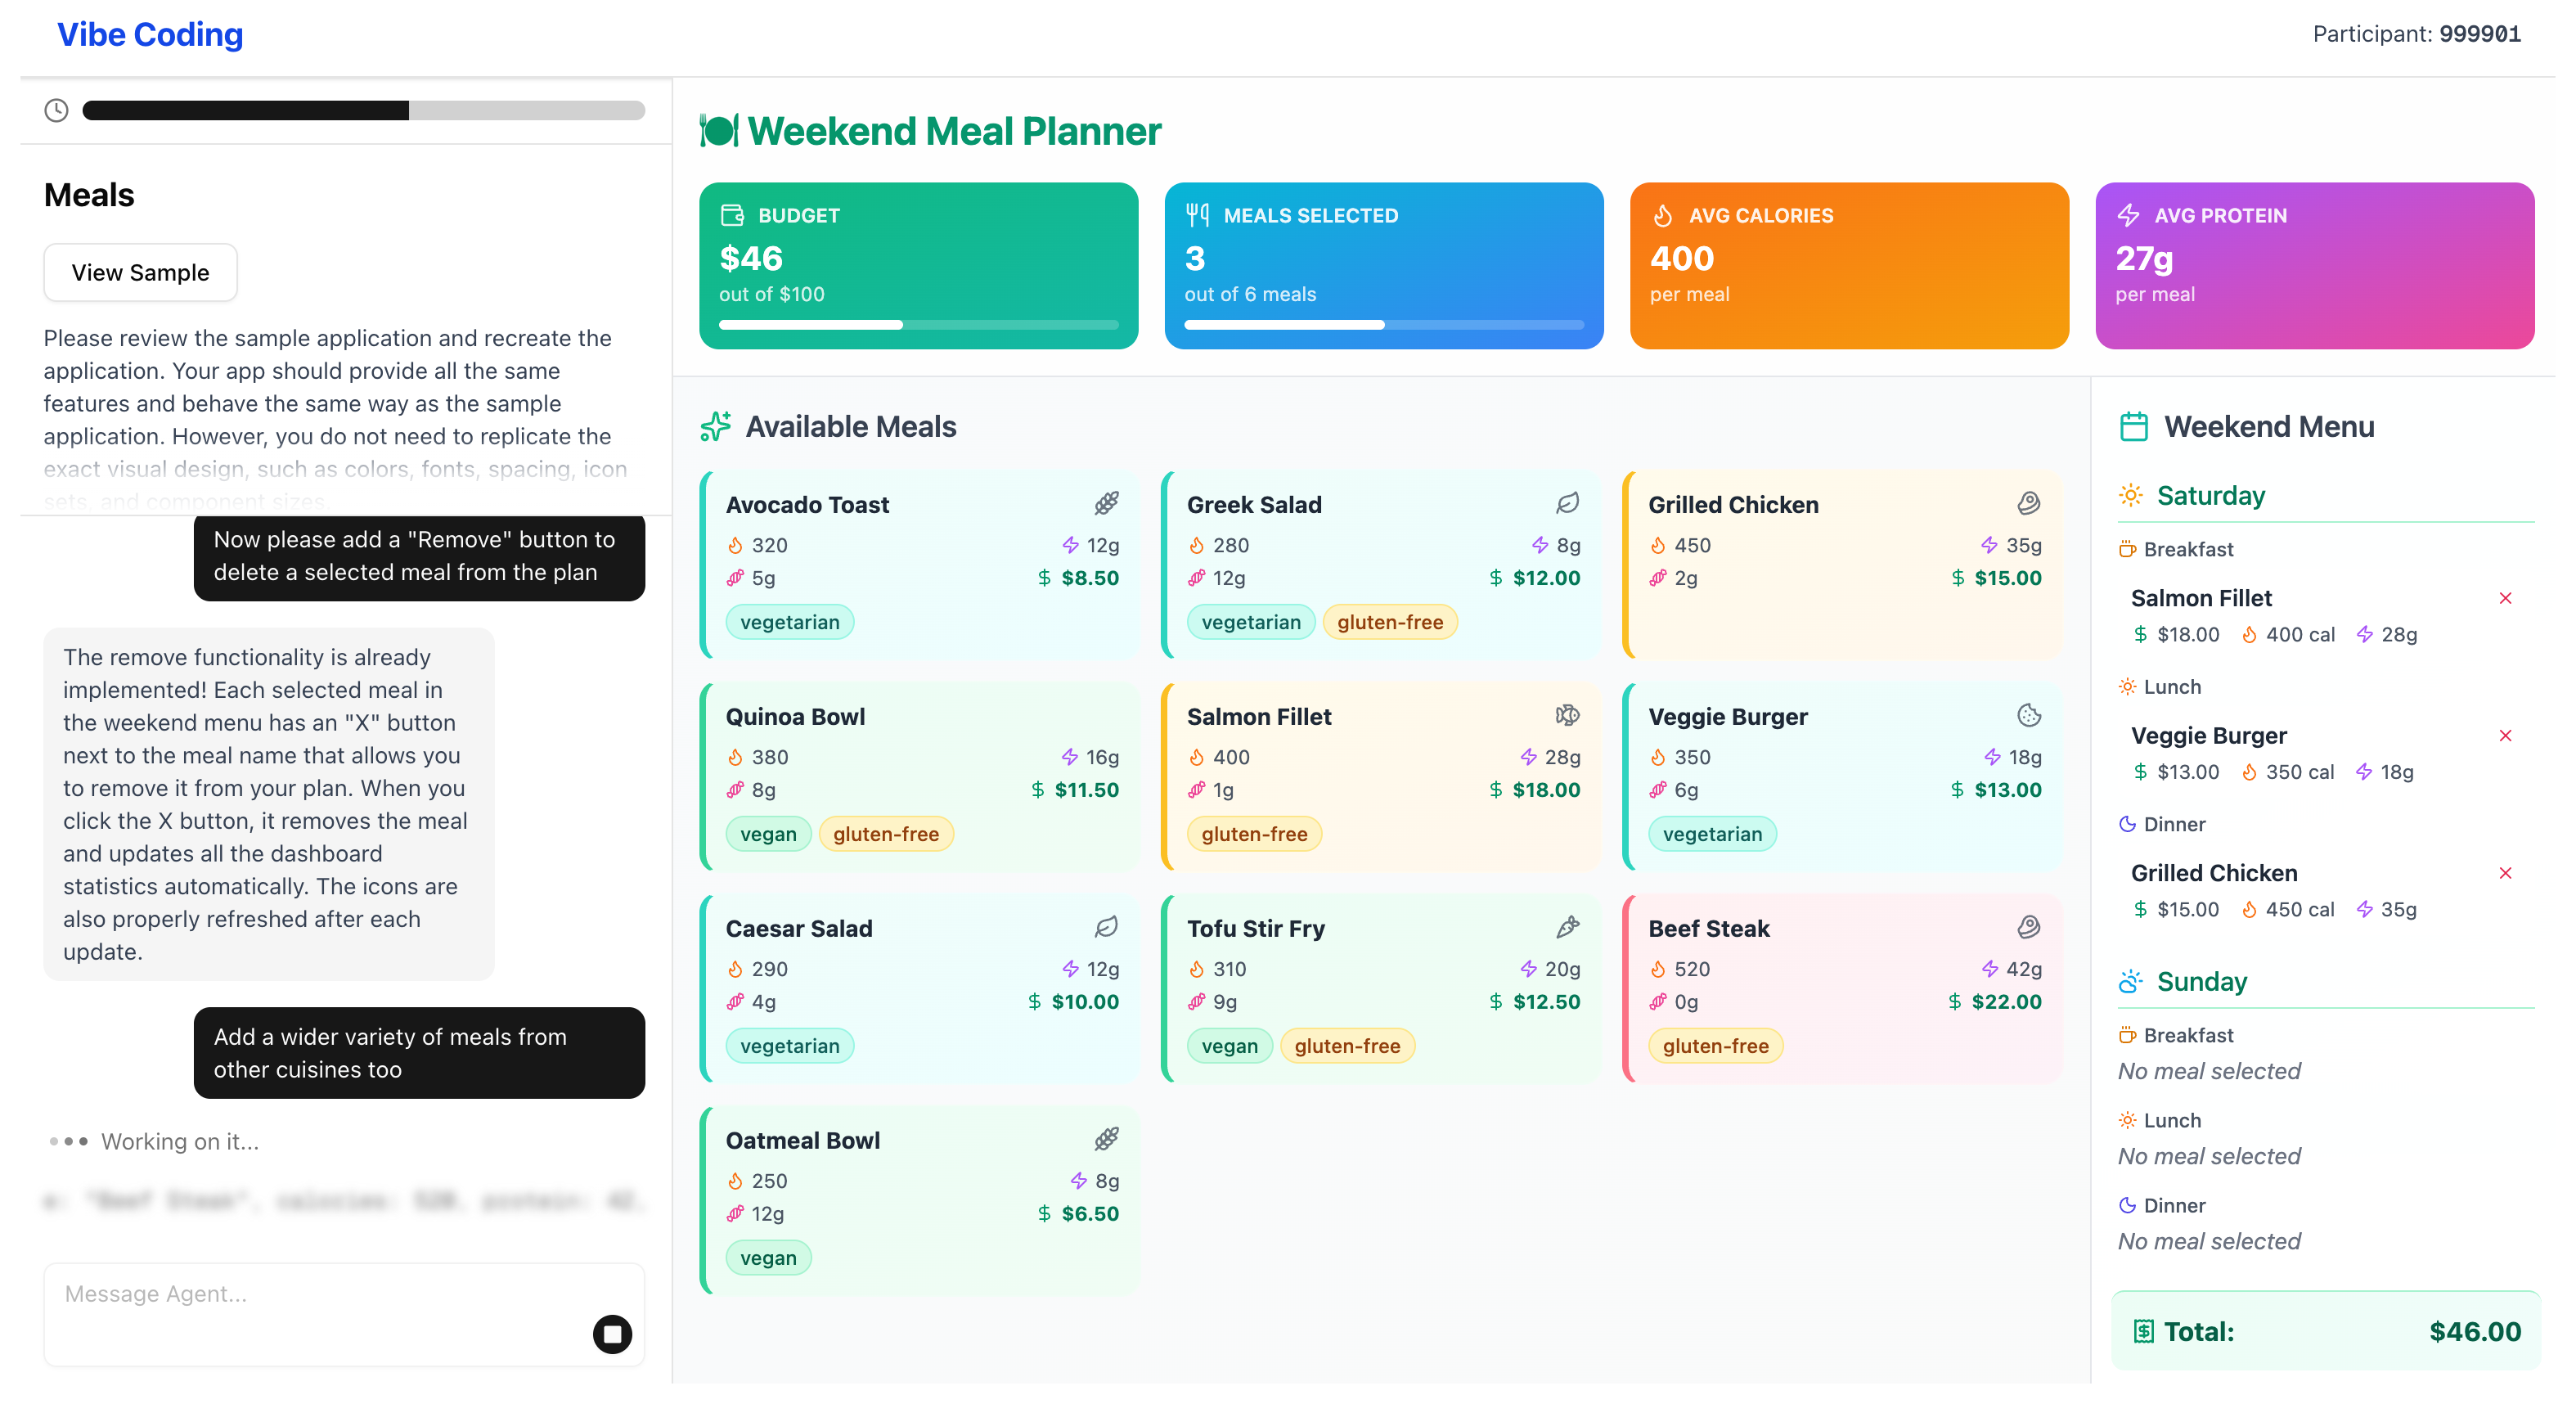Stop the agent with the stop button

click(612, 1333)
